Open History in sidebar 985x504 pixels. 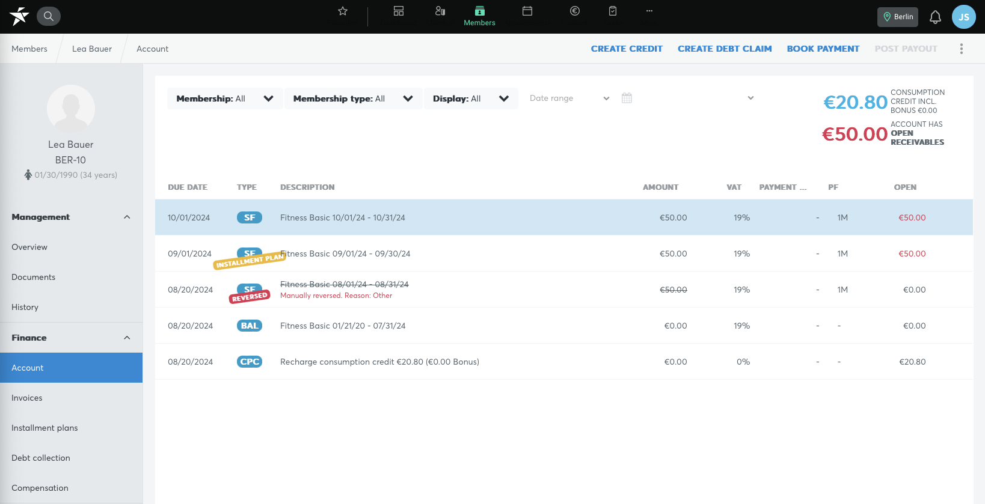(71, 307)
